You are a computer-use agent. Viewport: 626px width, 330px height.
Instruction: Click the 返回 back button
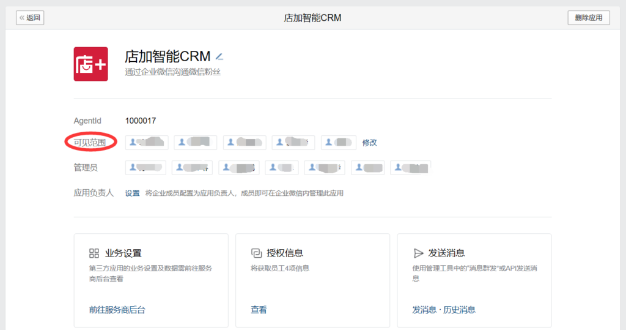[30, 18]
